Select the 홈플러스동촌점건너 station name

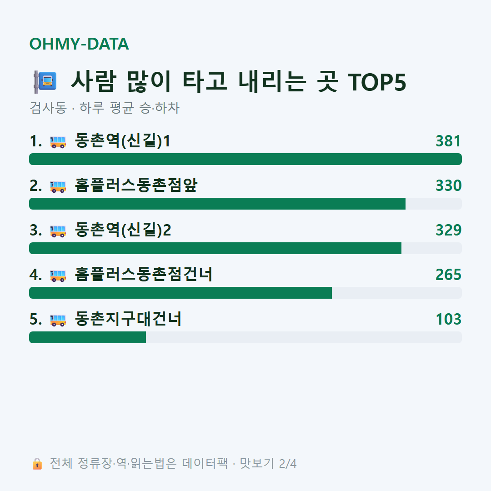point(144,274)
